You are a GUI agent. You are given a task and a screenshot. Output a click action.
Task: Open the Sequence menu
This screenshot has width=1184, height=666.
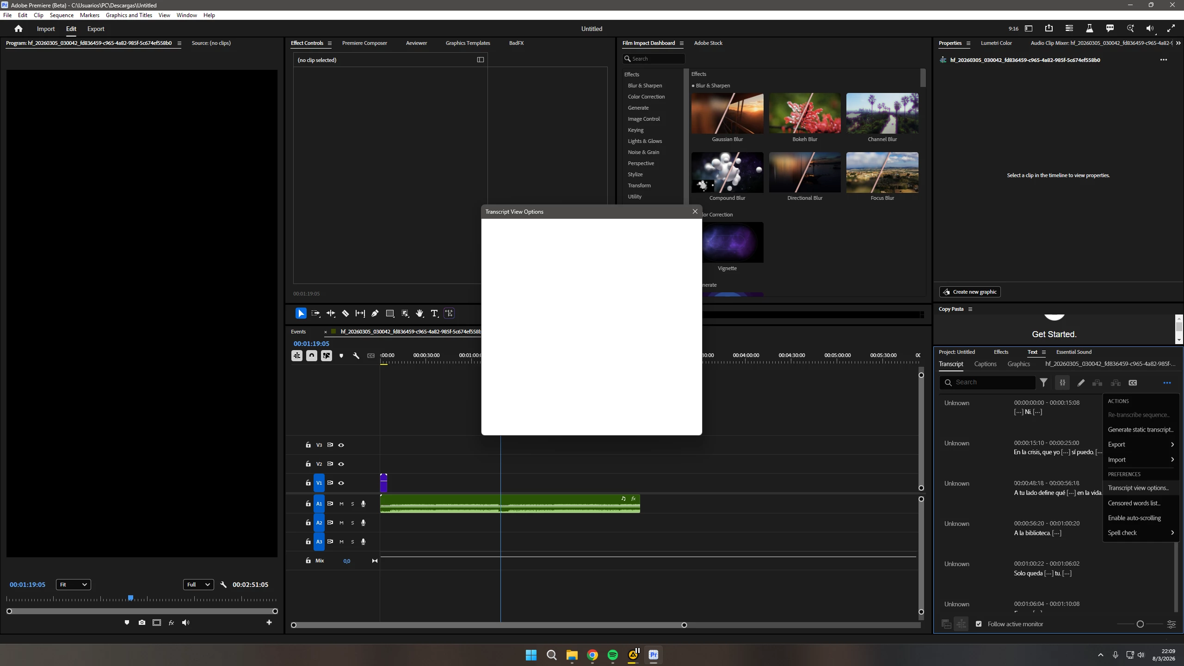click(x=62, y=15)
